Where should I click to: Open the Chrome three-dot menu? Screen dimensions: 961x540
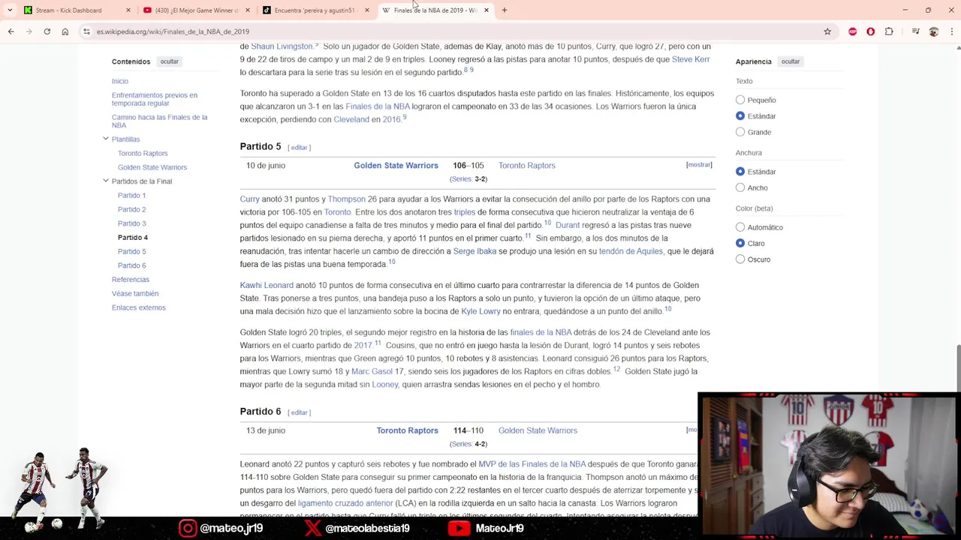tap(951, 31)
